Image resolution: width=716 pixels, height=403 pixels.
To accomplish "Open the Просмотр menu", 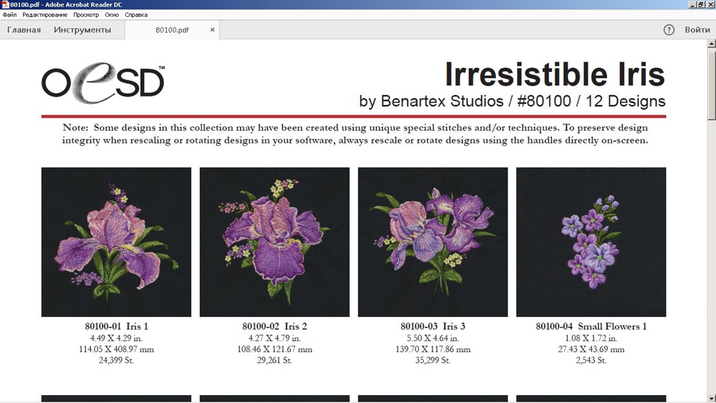I will pos(86,15).
